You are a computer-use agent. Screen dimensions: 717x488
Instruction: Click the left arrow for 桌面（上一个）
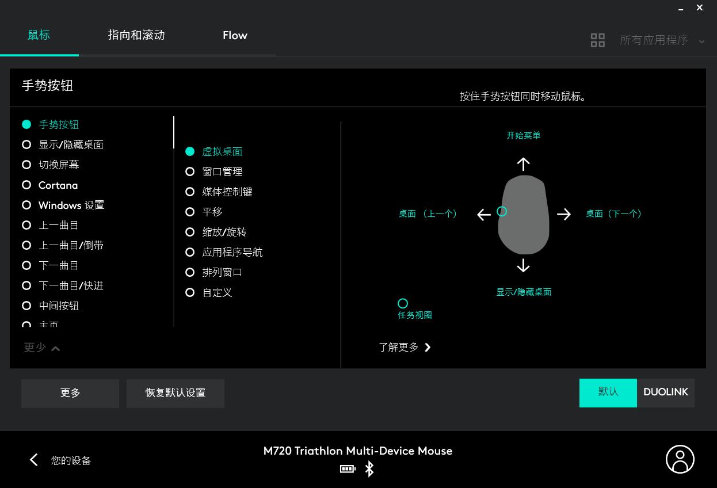[x=483, y=213]
